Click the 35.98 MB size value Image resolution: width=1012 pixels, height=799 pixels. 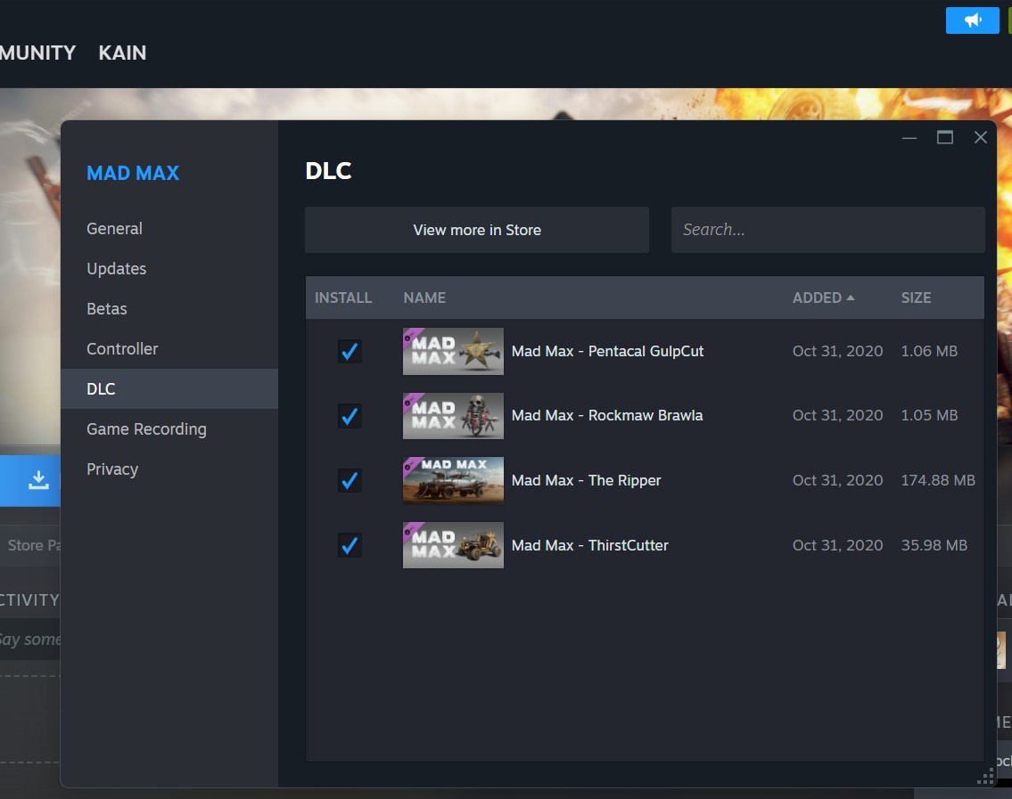tap(934, 545)
